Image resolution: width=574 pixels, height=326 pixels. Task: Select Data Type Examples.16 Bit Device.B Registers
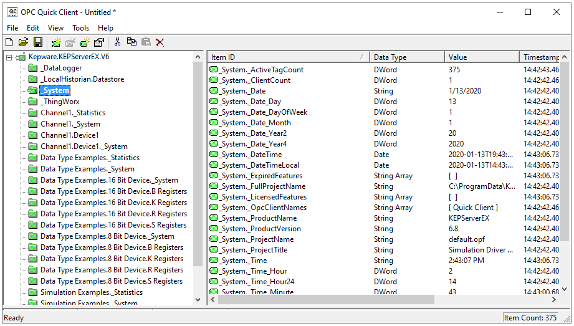[113, 191]
